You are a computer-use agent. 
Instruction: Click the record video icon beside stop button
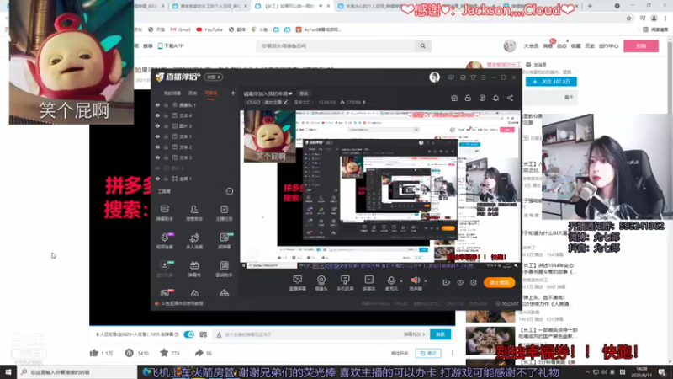click(x=447, y=283)
